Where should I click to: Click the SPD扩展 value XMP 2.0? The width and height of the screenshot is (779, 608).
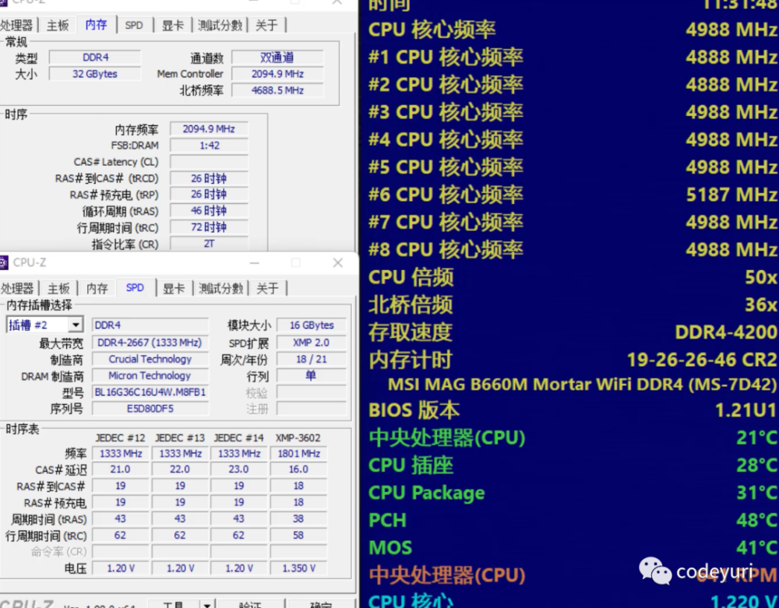tap(312, 343)
